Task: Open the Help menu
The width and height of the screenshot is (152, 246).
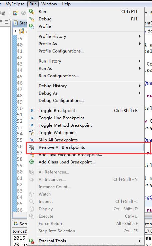Action: coord(66,4)
